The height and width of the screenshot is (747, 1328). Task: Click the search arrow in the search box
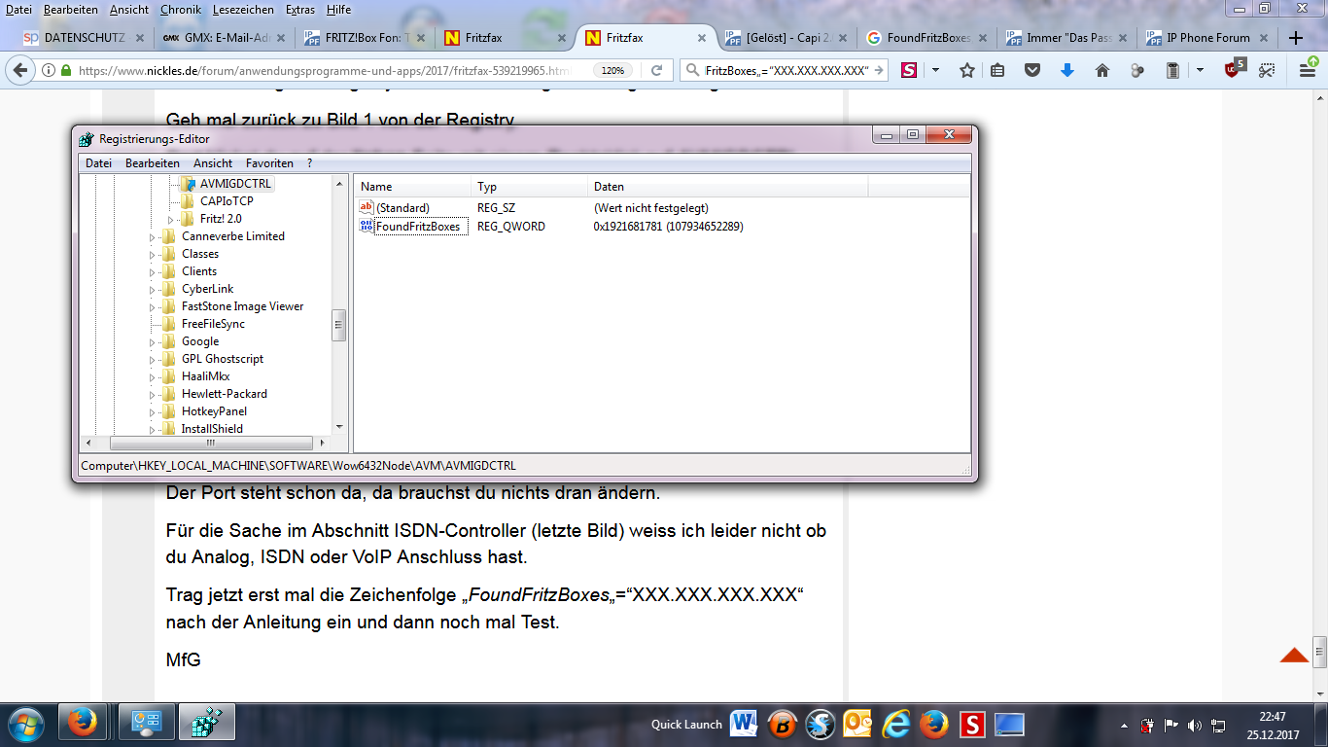[x=879, y=70]
